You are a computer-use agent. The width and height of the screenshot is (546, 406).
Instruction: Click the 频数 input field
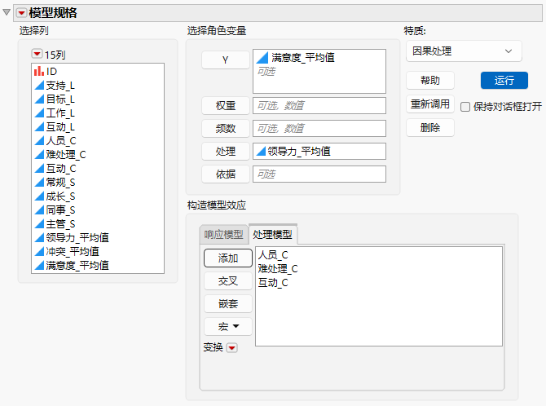tap(319, 129)
